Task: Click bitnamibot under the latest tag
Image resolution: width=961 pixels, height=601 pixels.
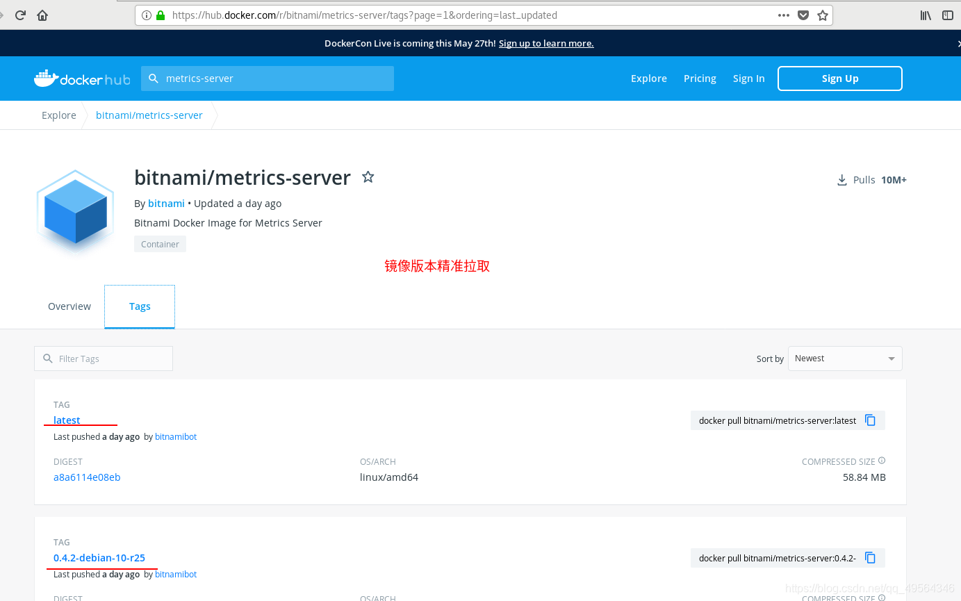Action: pos(176,437)
